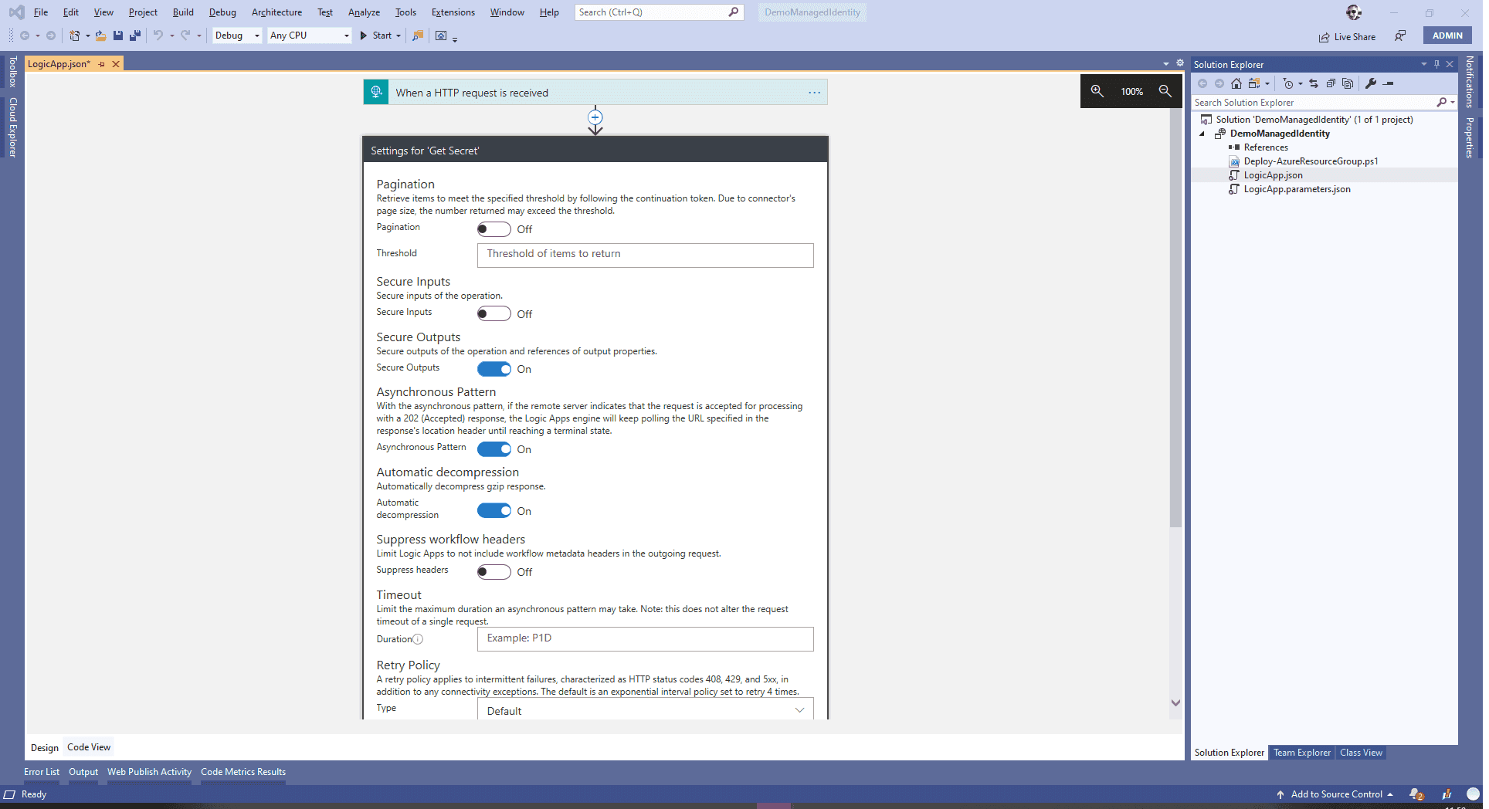Viewport: 1489px width, 809px height.
Task: Click the account profile avatar
Action: click(x=1354, y=12)
